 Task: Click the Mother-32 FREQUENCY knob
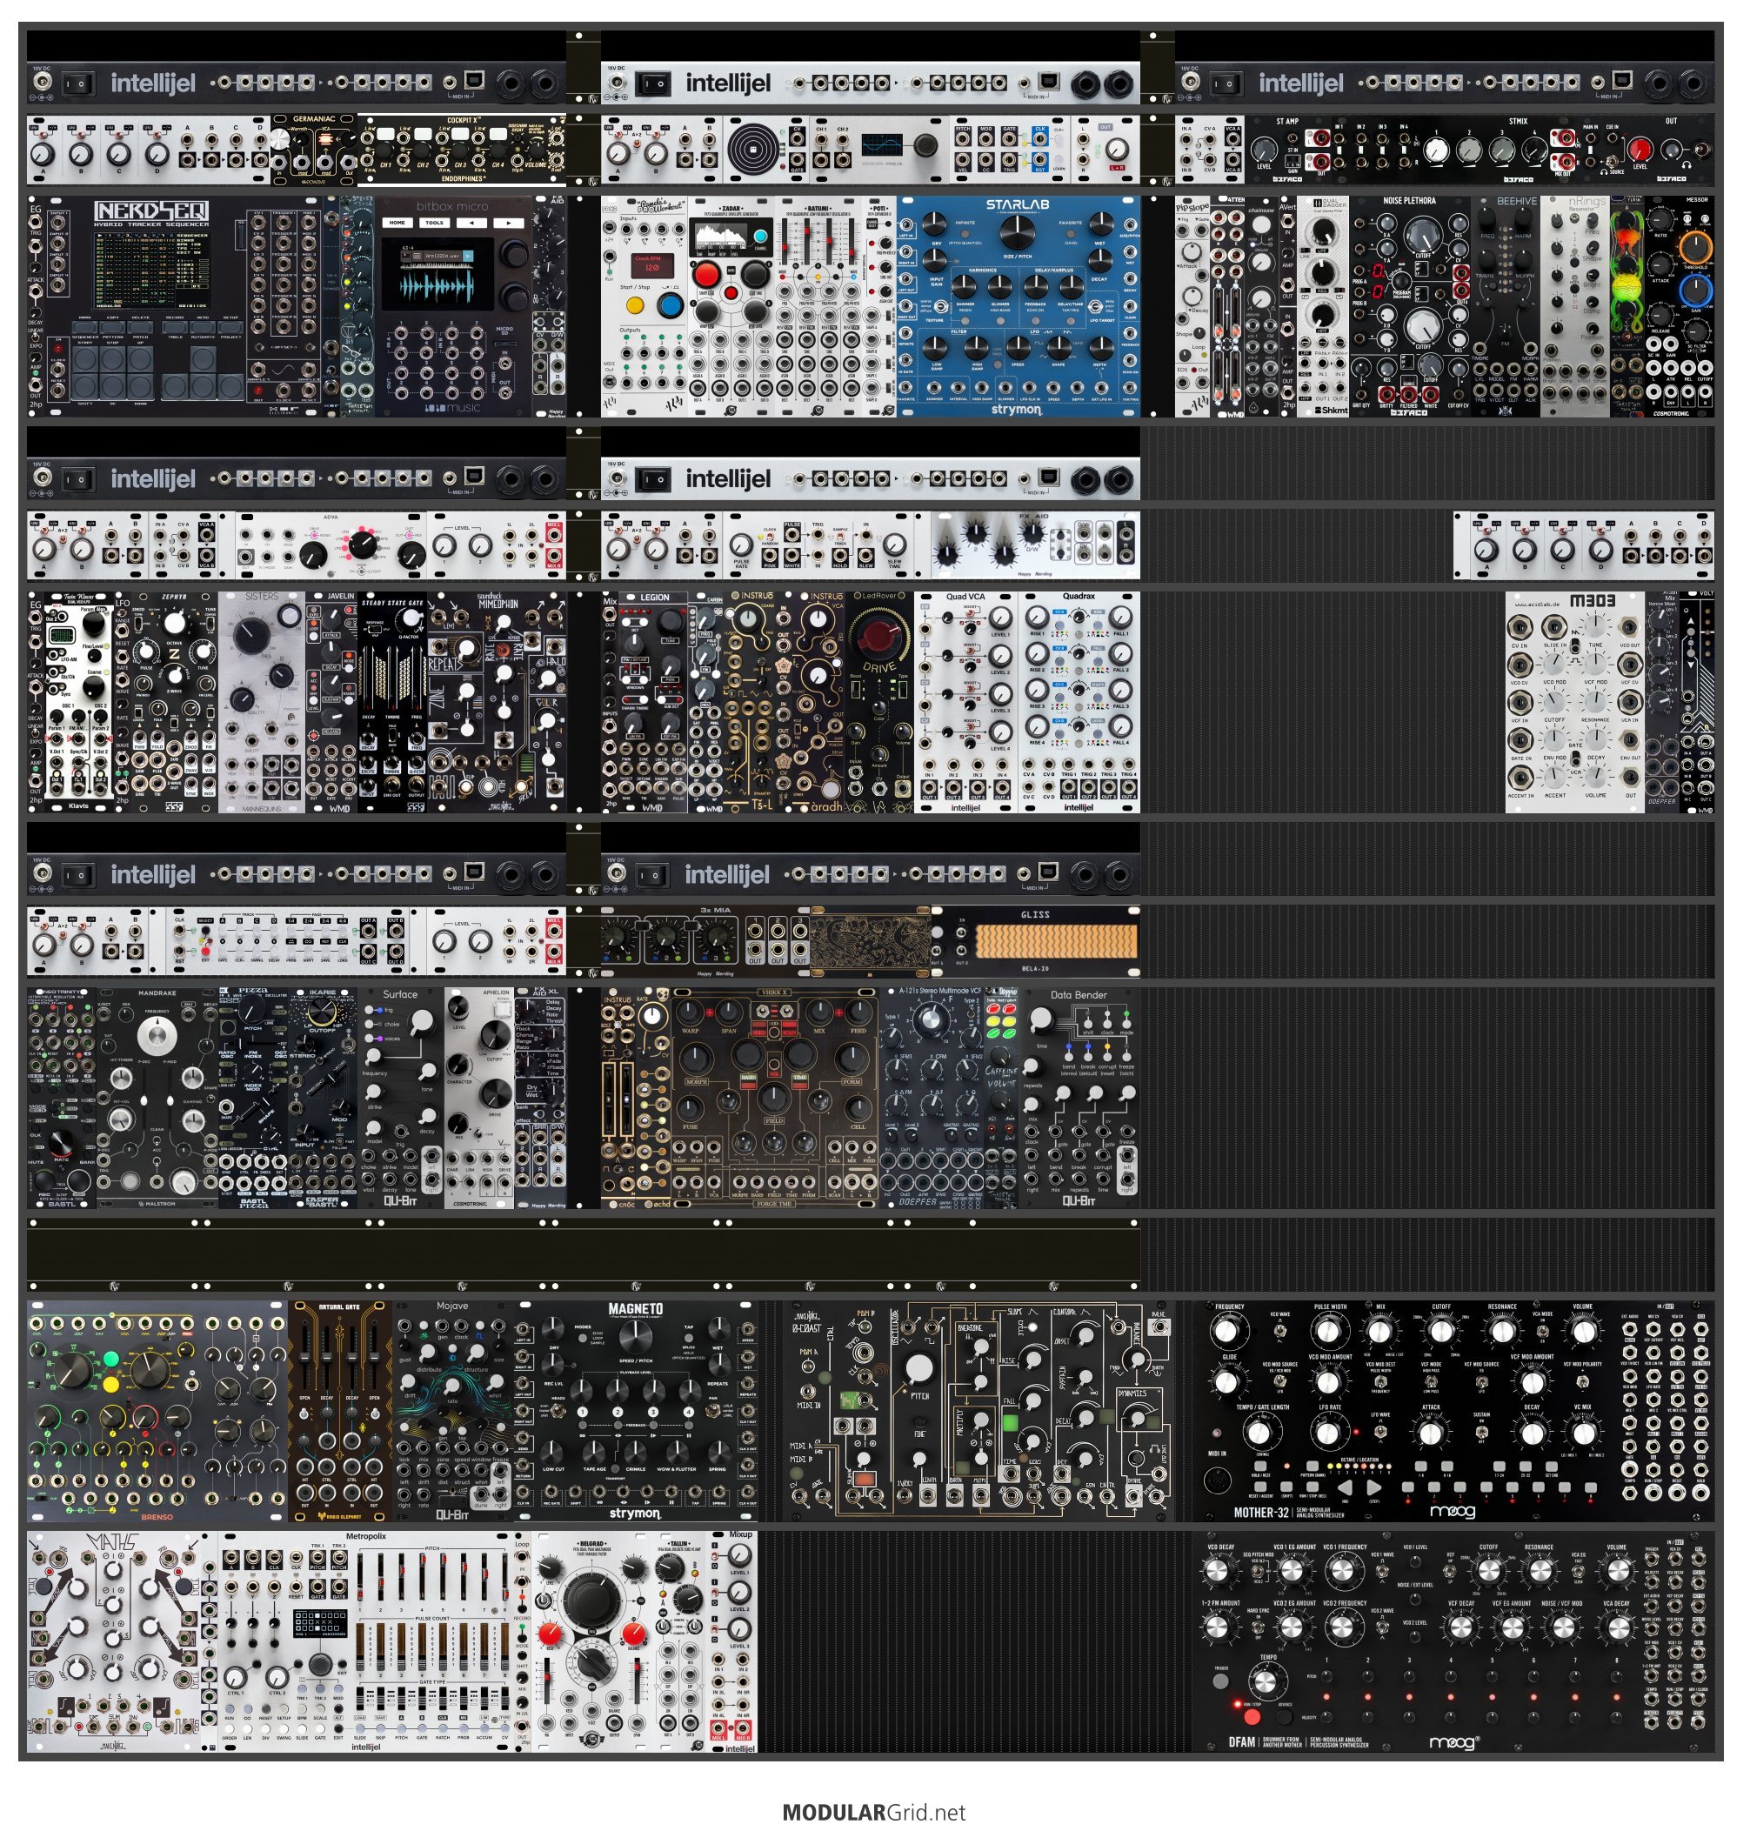coord(1227,1330)
